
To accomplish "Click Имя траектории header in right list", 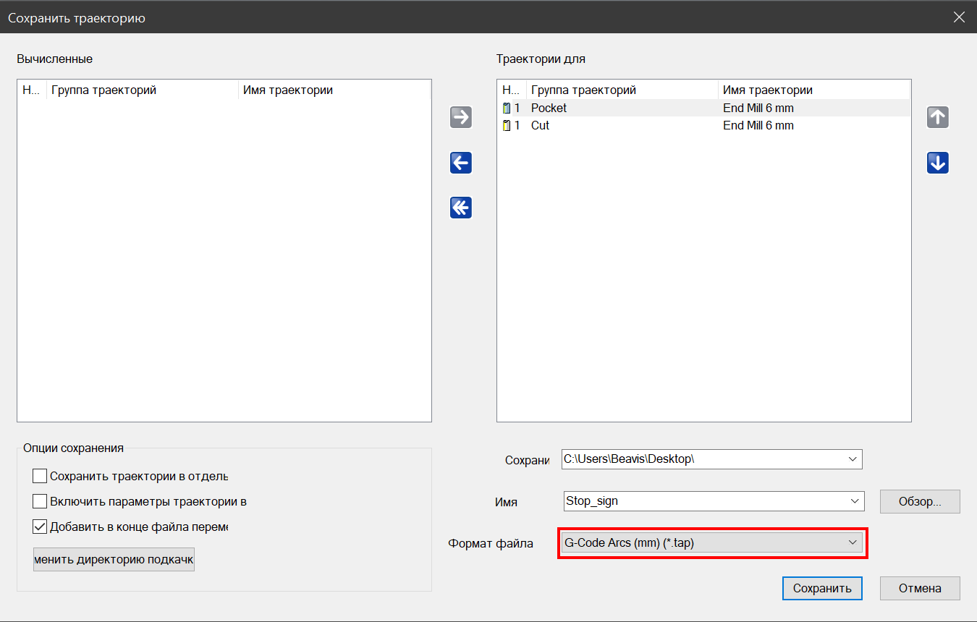I will click(768, 90).
